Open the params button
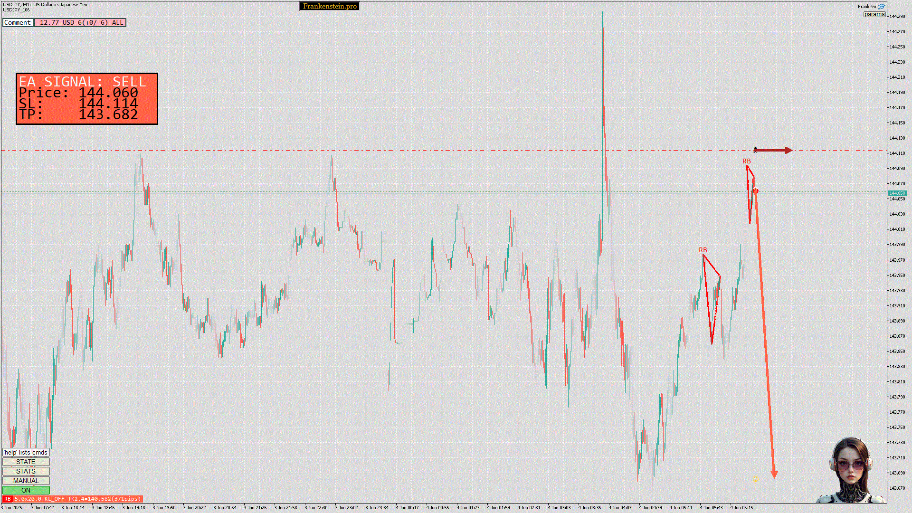 (x=874, y=14)
